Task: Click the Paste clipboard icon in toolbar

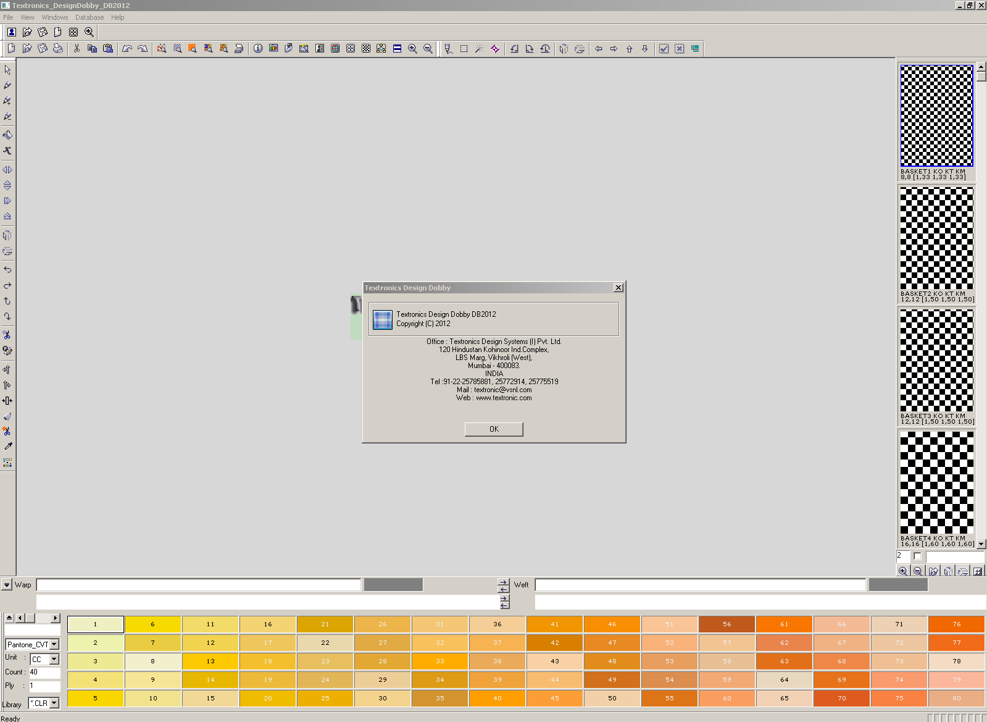Action: pyautogui.click(x=108, y=49)
